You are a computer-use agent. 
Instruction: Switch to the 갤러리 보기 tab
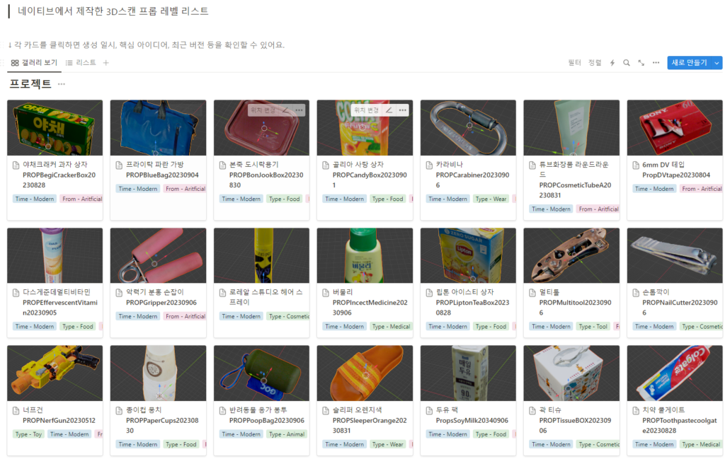(x=34, y=63)
